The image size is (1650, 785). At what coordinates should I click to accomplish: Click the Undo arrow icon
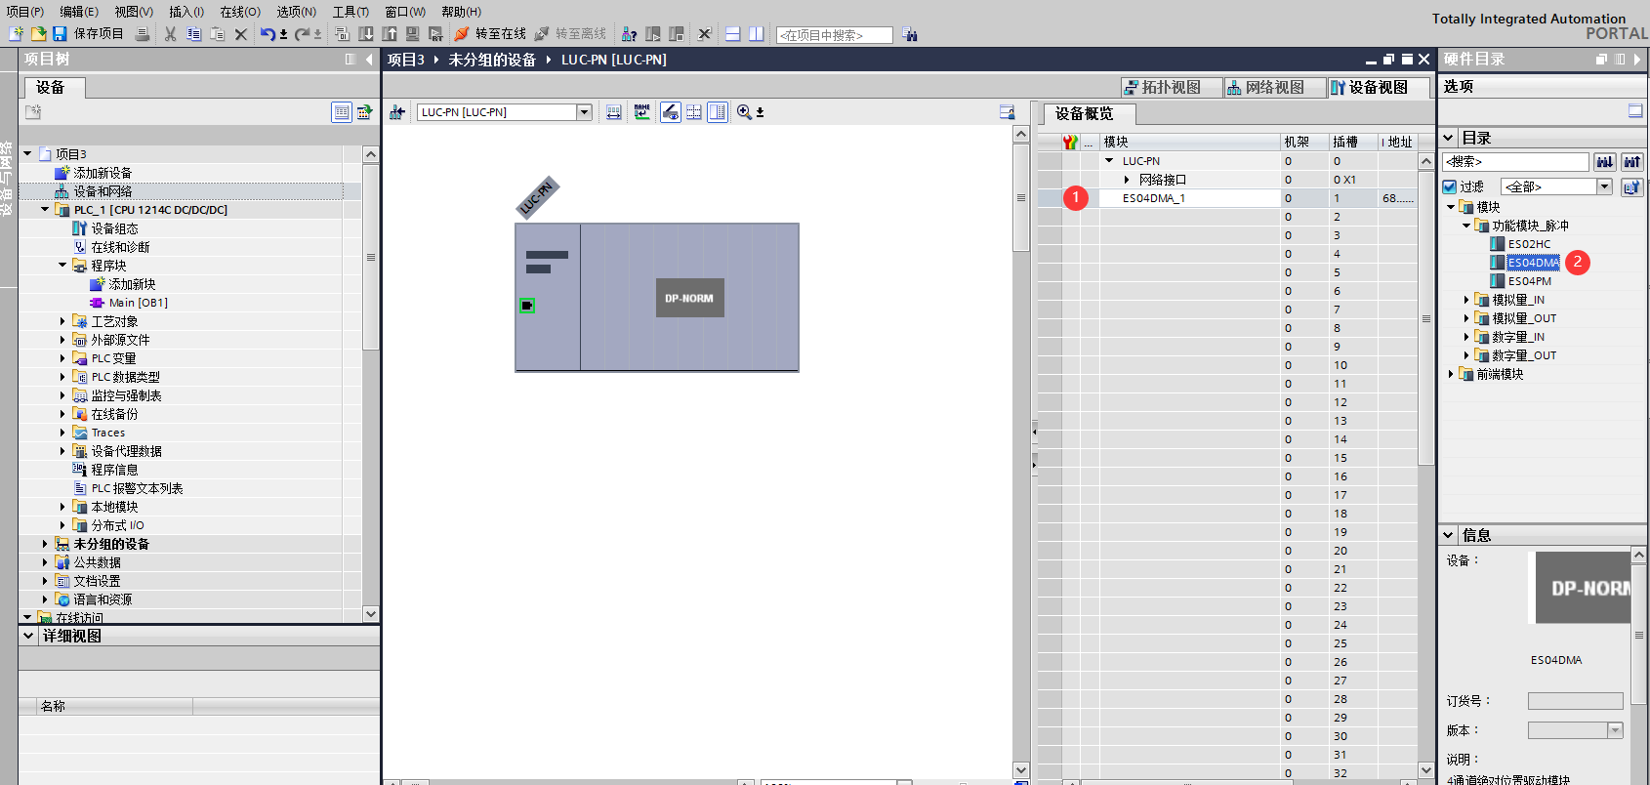(x=267, y=34)
